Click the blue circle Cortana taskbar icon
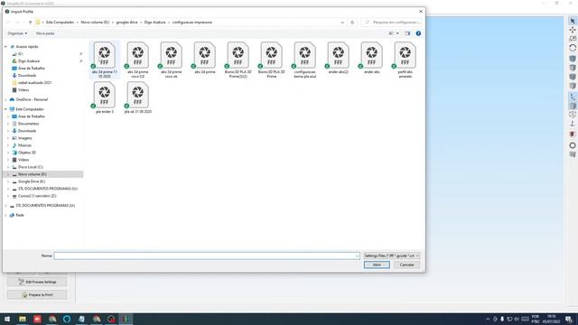Viewport: 578px width, 325px height. pyautogui.click(x=67, y=319)
